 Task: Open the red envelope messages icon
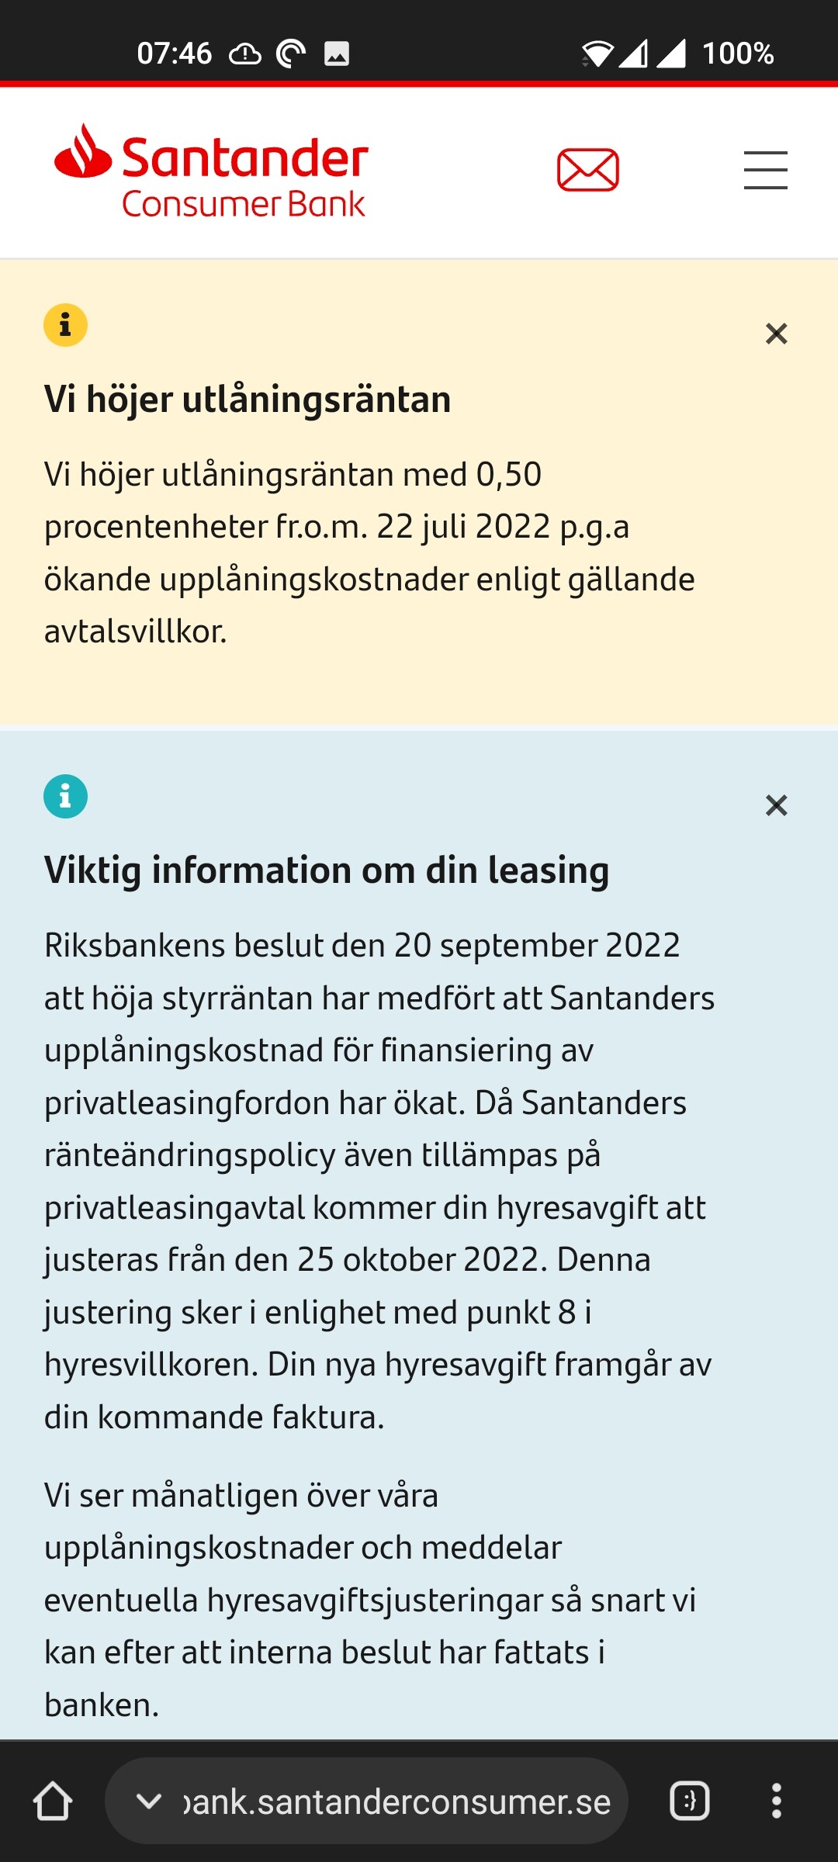(x=587, y=170)
